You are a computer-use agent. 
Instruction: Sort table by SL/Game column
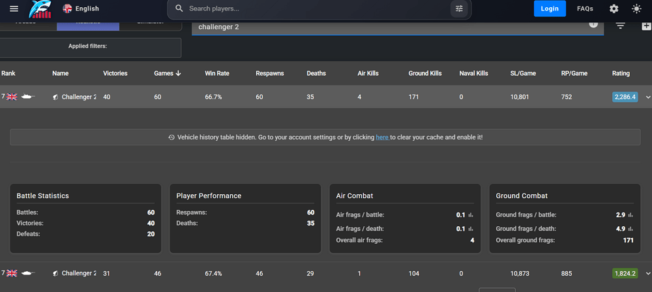pos(523,73)
